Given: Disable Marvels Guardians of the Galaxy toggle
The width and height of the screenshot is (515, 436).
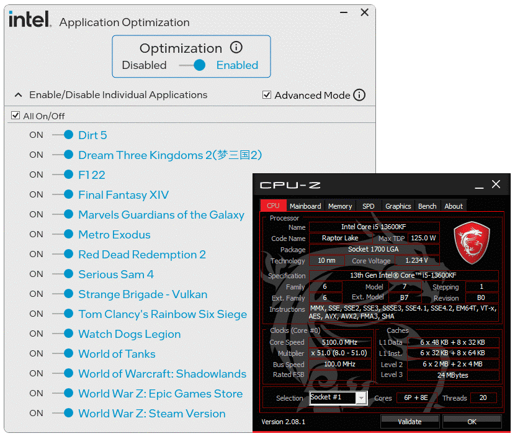Looking at the screenshot, I should tap(63, 214).
